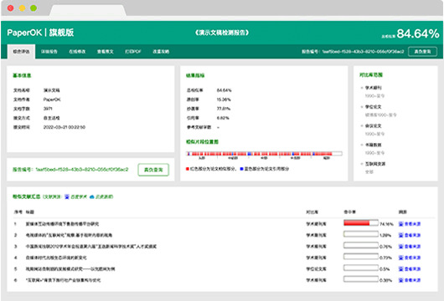Click the blue cloud icon above table
Screen dimensions: 444x301
coord(92,196)
